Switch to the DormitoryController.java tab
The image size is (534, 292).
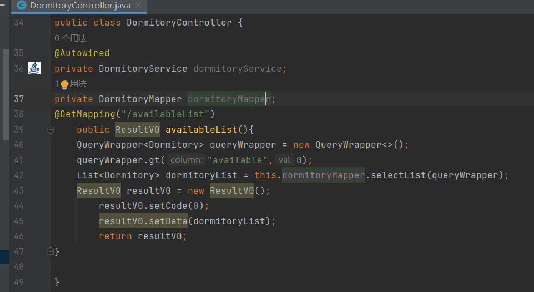point(79,6)
